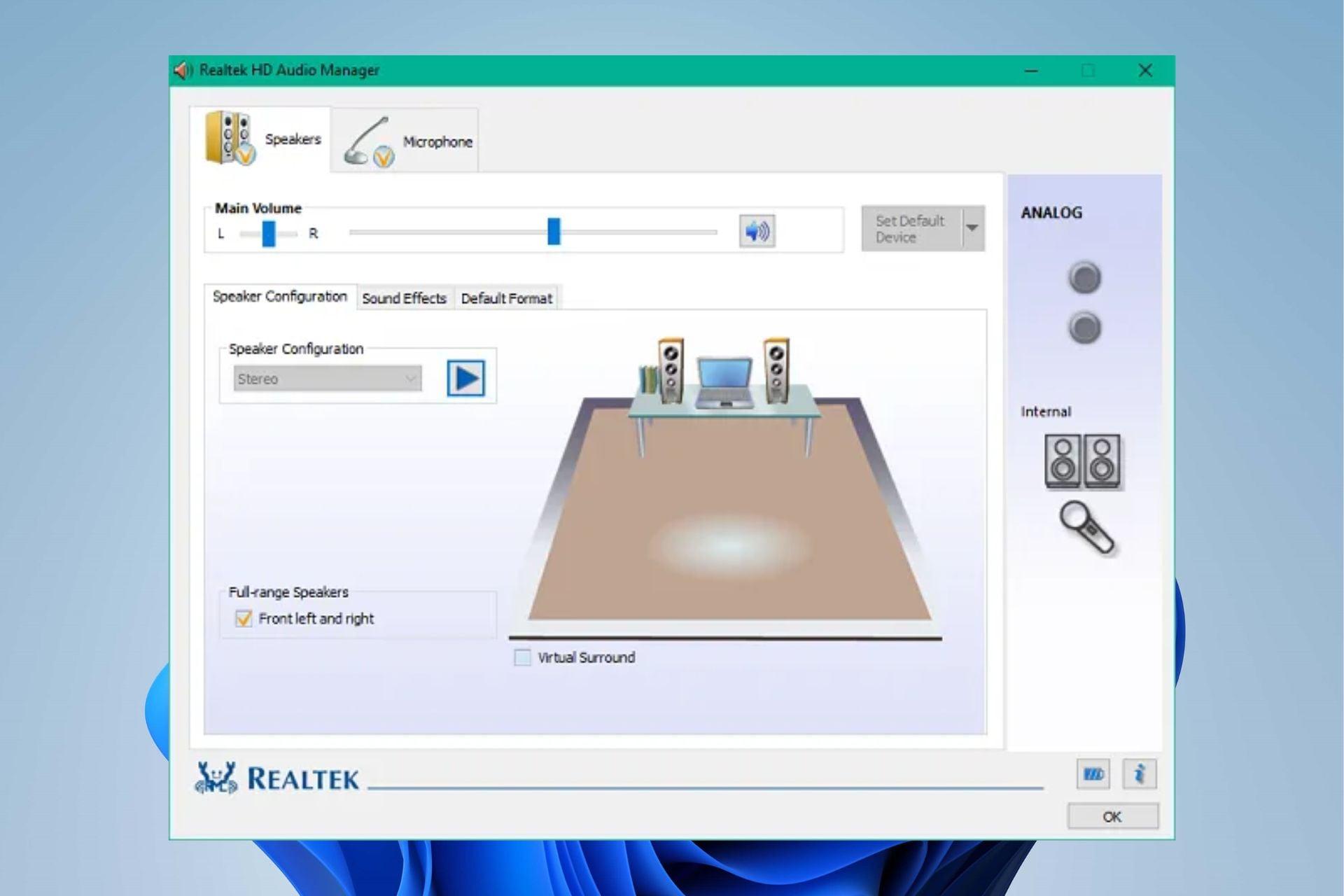Uncheck Front left and right full-range speakers
This screenshot has width=1344, height=896.
[x=245, y=618]
